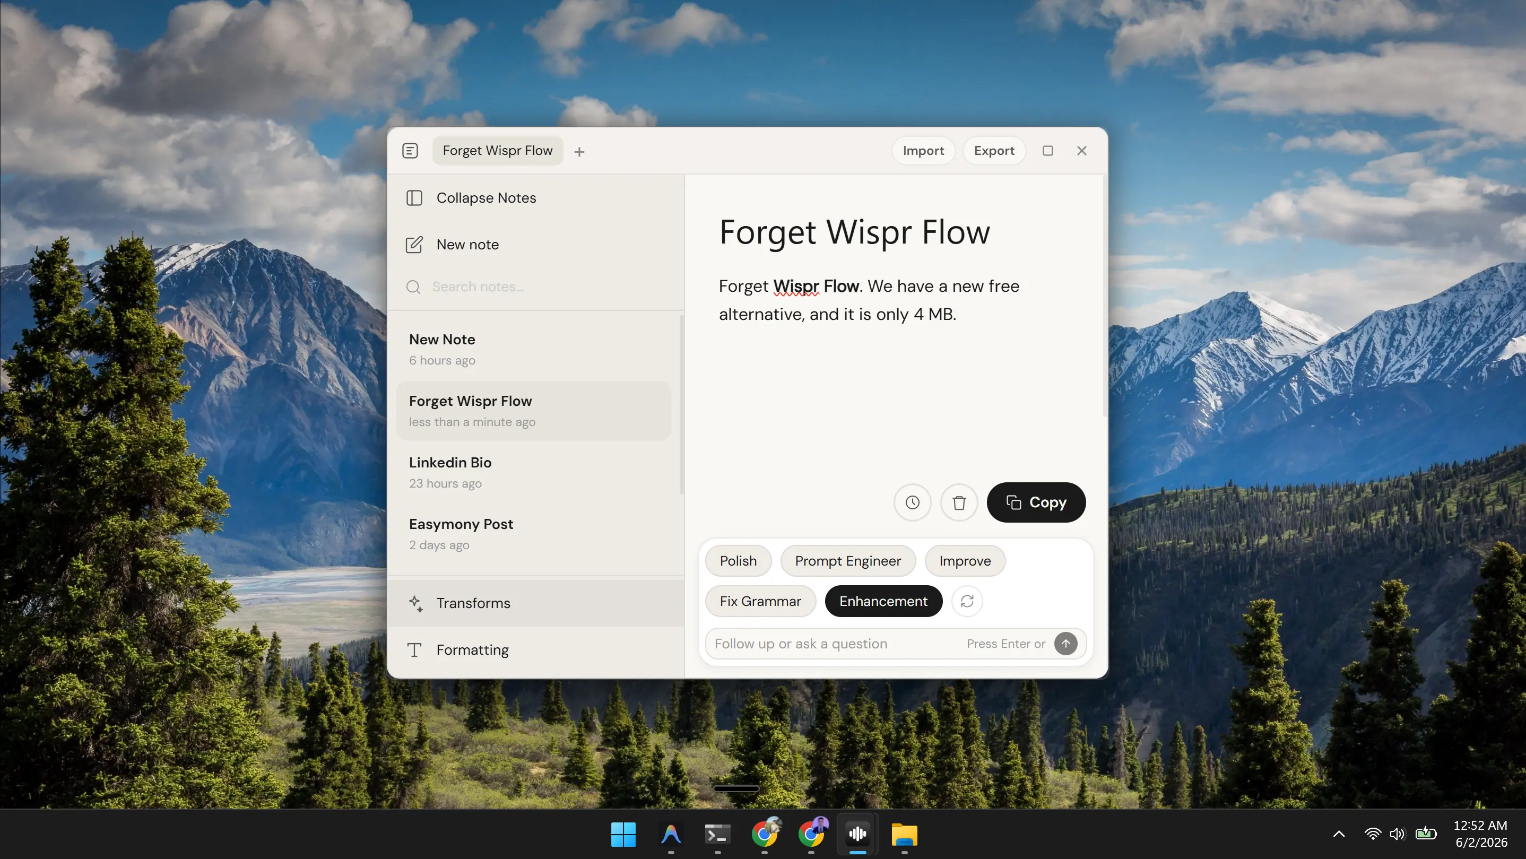Open a new tab with plus icon
The image size is (1526, 859).
(579, 152)
